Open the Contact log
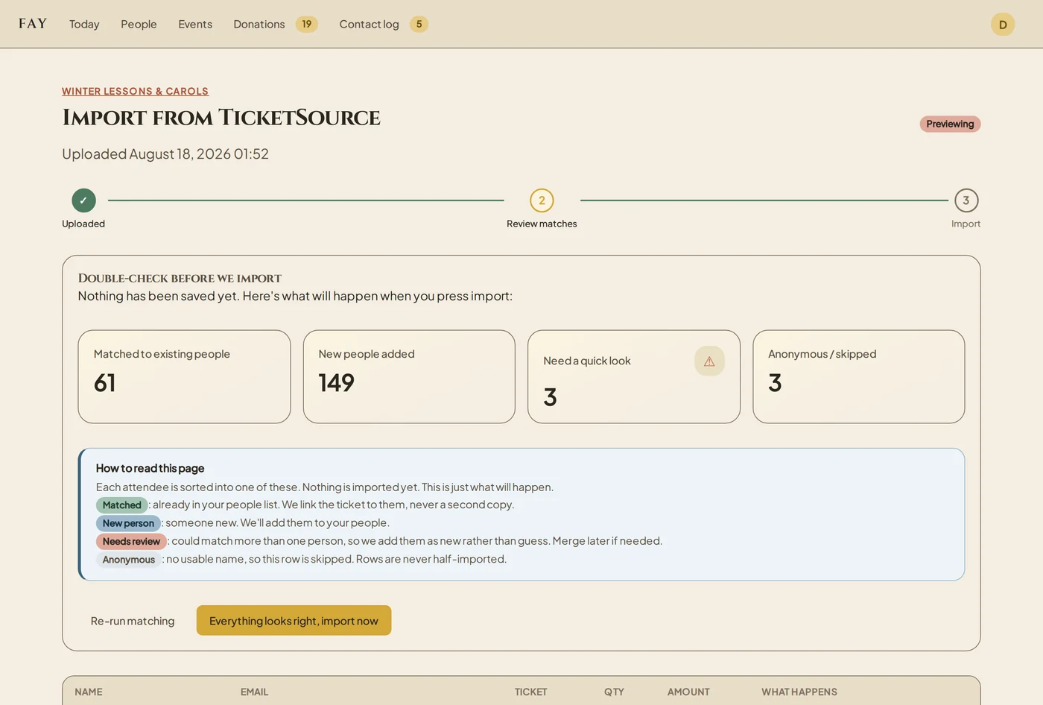This screenshot has height=705, width=1043. [369, 24]
